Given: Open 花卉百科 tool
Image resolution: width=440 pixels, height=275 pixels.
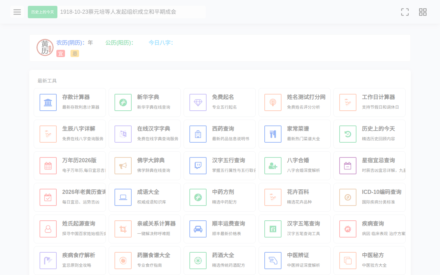Looking at the screenshot, I should pyautogui.click(x=295, y=197).
